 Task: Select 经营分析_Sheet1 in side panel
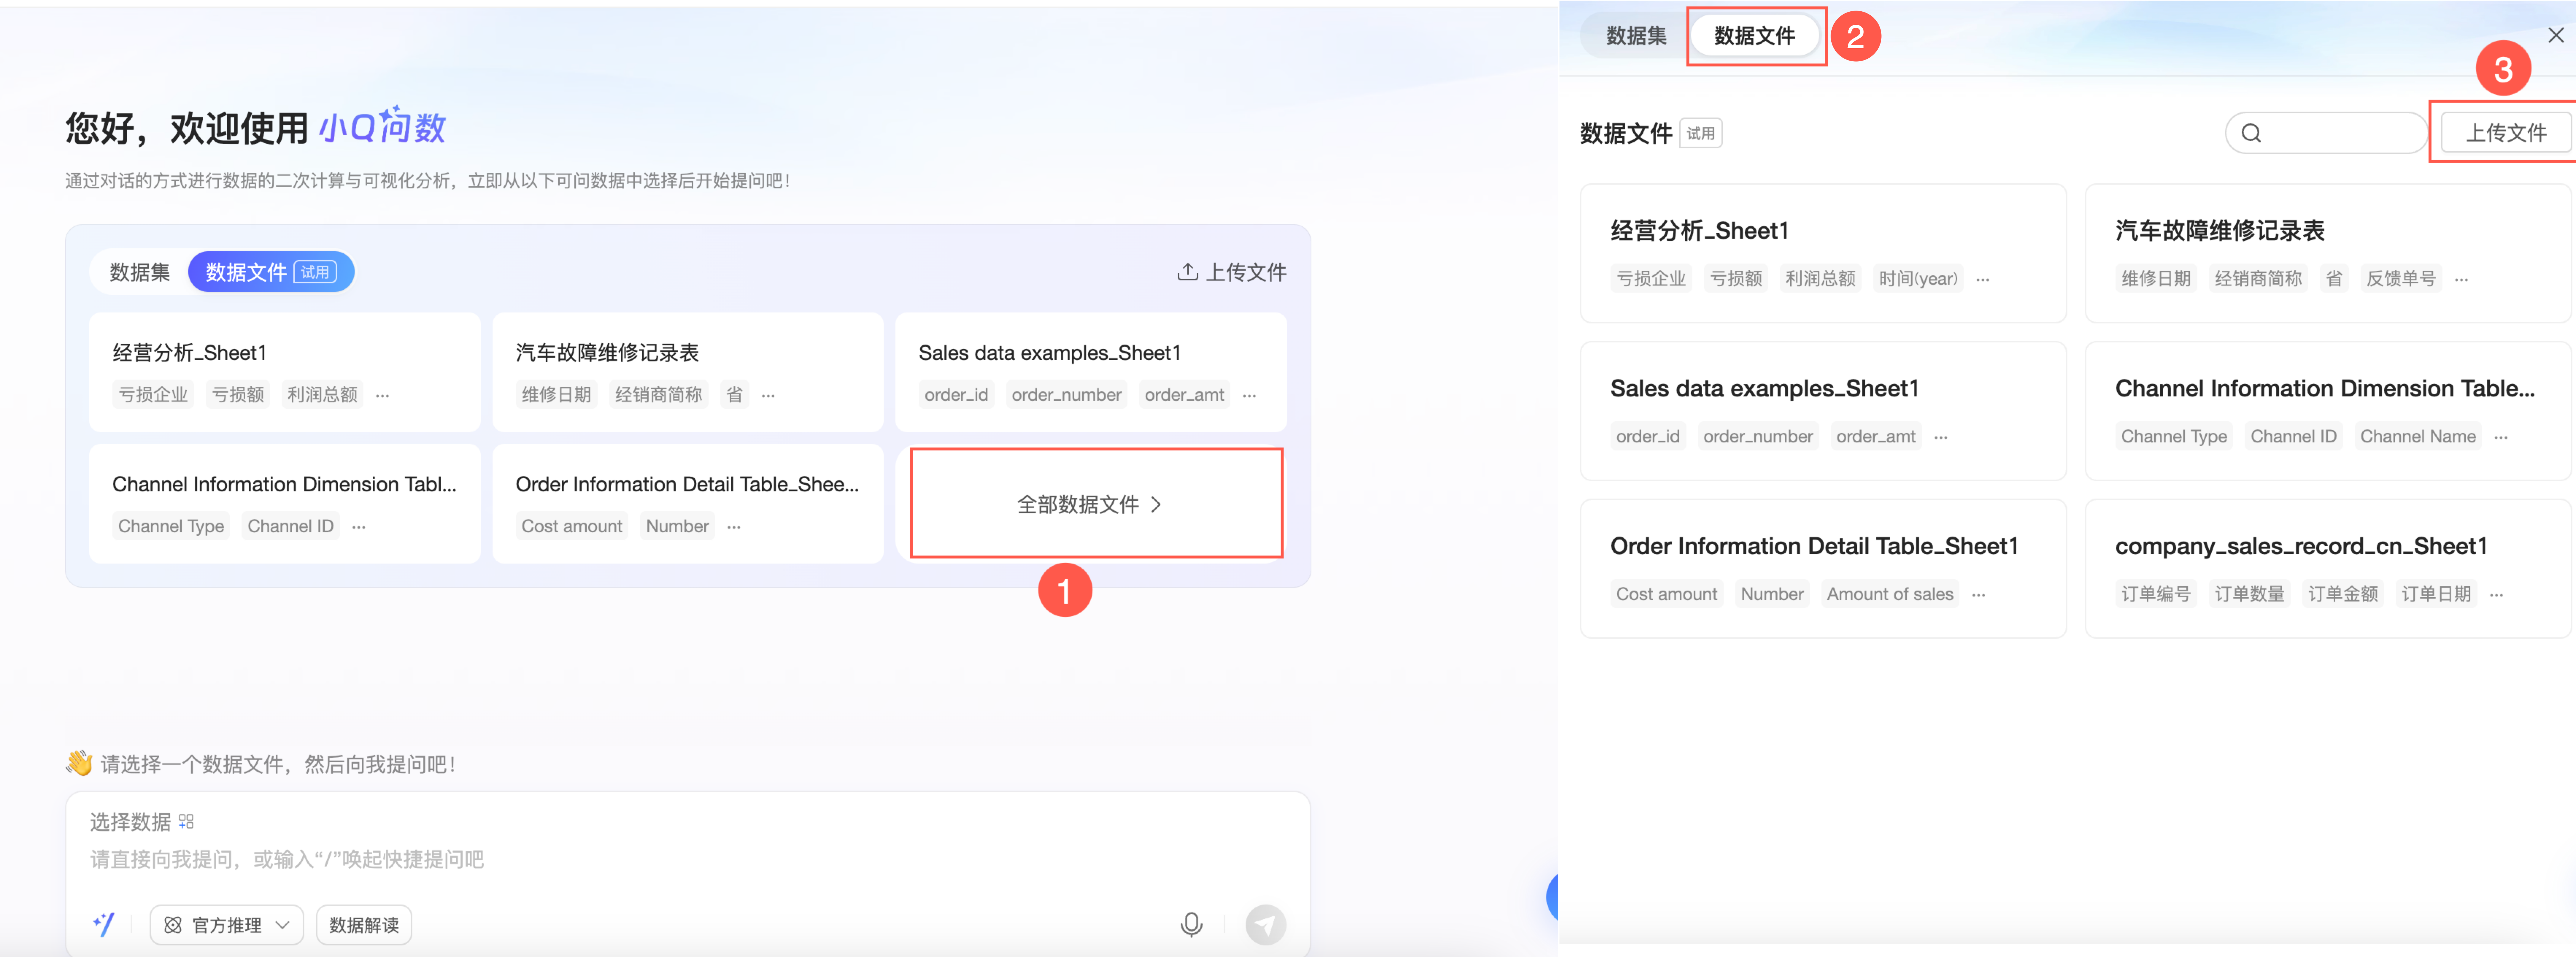click(x=1823, y=253)
